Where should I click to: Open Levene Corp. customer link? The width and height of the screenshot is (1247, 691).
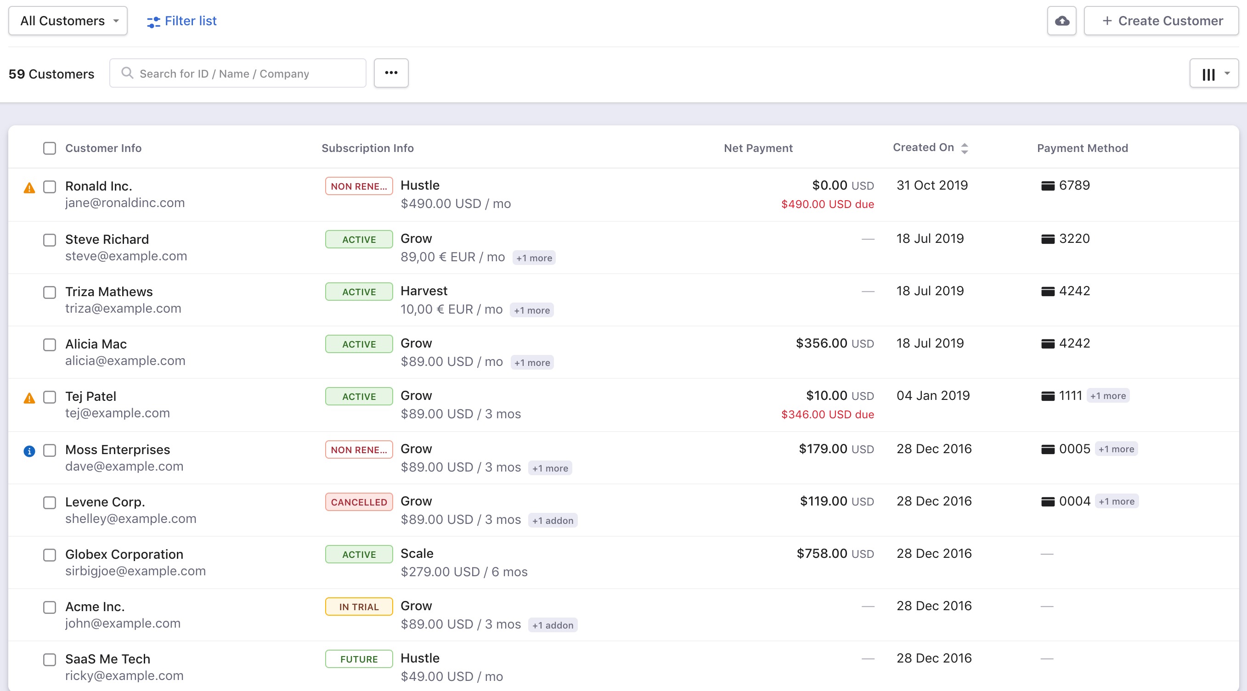105,502
